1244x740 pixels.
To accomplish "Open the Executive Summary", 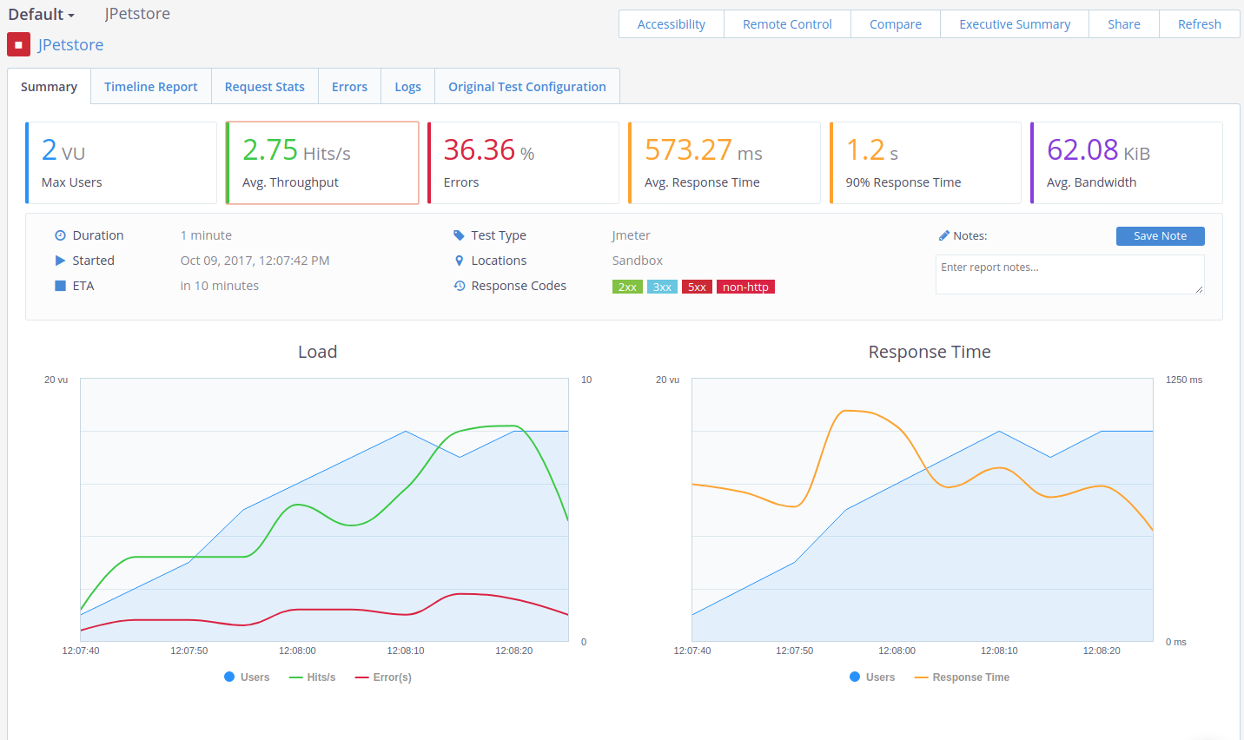I will pos(1015,24).
